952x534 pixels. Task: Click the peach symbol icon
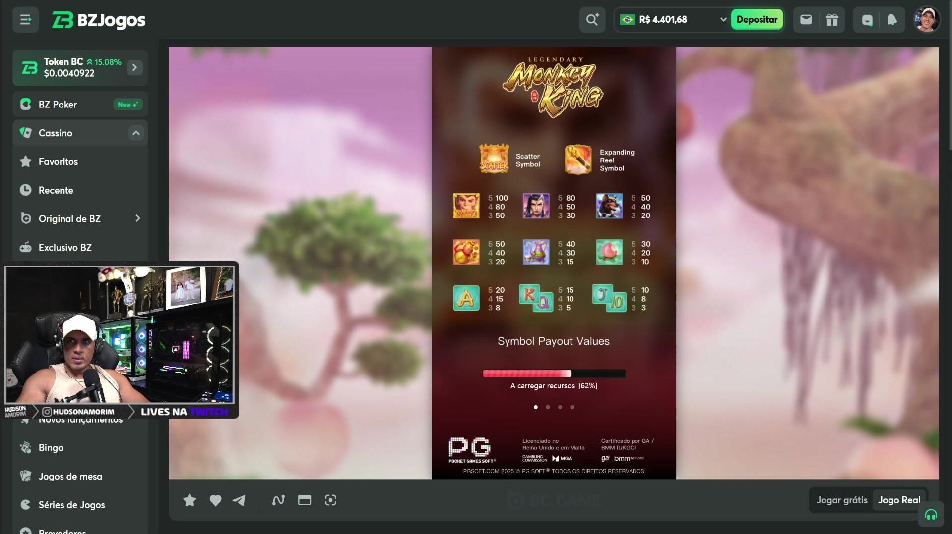click(609, 252)
